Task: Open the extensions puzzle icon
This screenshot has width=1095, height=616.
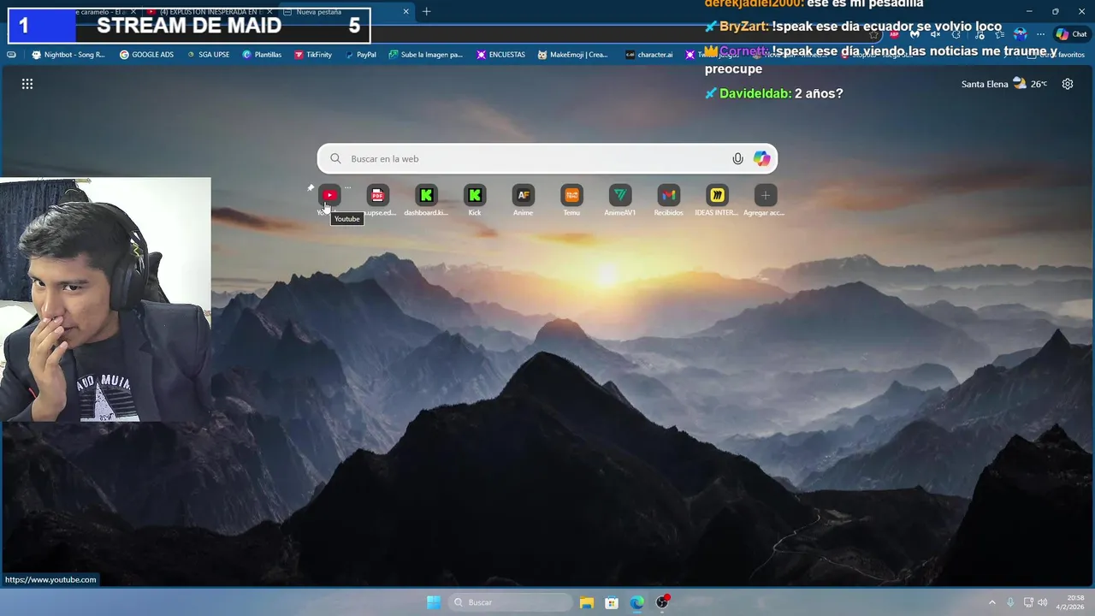Action: pos(956,34)
